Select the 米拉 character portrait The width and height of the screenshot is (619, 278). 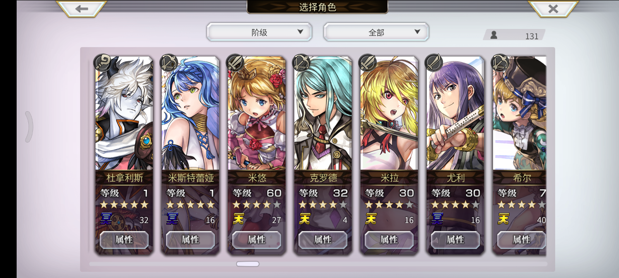pos(389,113)
